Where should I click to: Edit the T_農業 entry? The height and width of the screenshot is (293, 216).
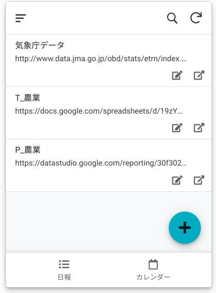tap(177, 127)
